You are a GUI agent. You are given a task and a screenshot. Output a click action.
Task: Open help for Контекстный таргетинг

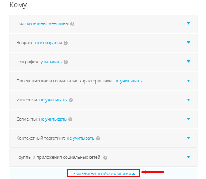[x=98, y=138]
